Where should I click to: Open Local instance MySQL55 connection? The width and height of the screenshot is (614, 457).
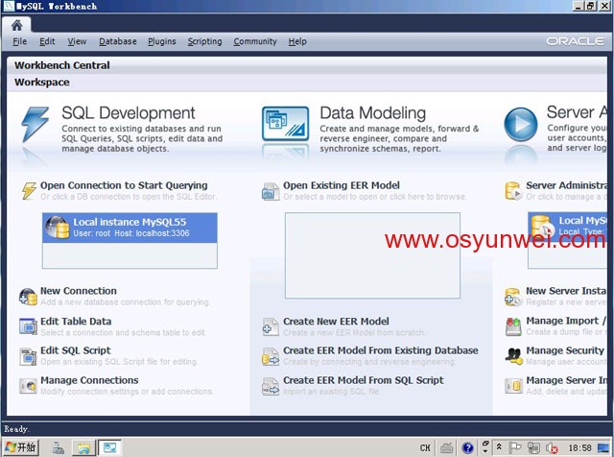pos(130,228)
